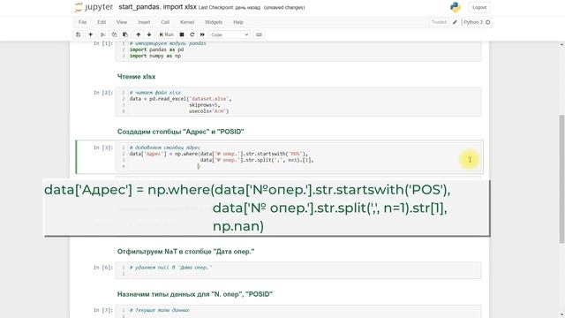
Task: Select heading 'Назначим типы данных для "N. опер"'
Action: 194,294
